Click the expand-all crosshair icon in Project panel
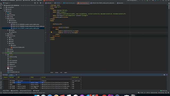Screen dimensions: 170x96 pos(37,3)
